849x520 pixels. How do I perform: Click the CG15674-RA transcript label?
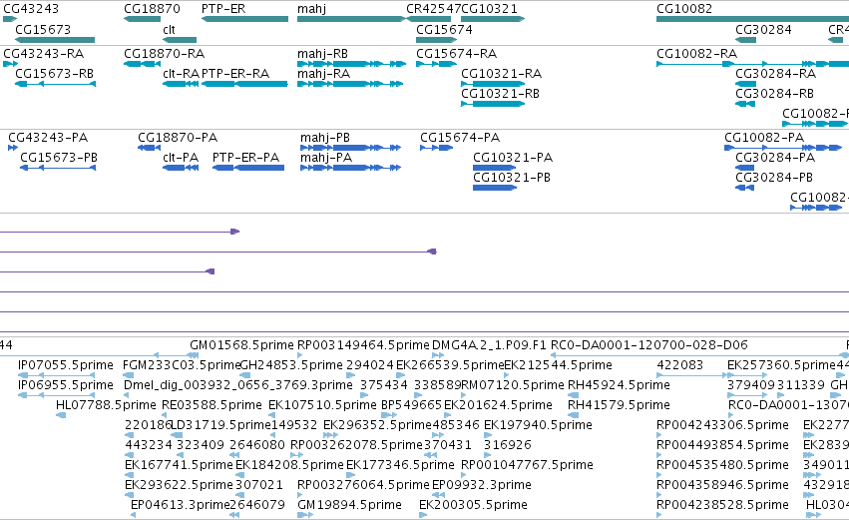(x=457, y=54)
